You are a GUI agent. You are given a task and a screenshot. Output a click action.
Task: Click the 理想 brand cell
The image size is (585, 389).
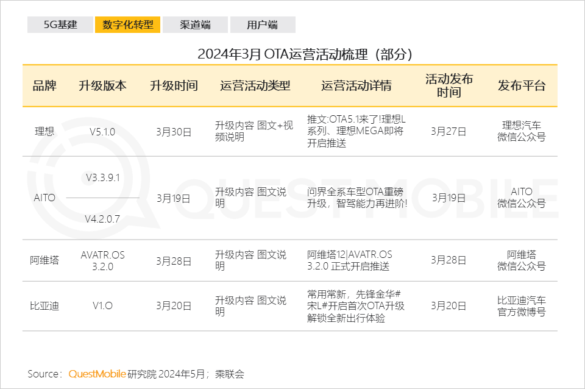(44, 132)
